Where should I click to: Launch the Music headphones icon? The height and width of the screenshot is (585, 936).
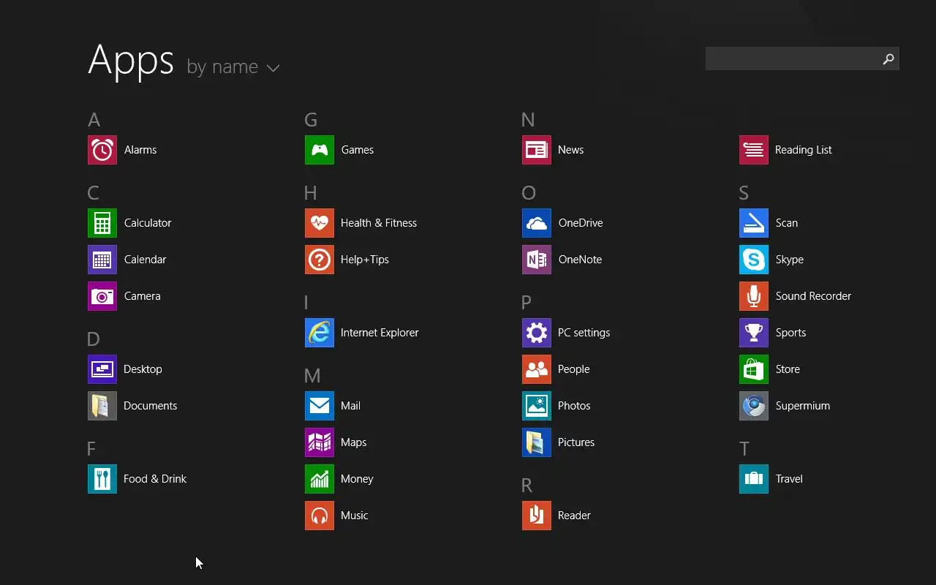click(x=320, y=516)
